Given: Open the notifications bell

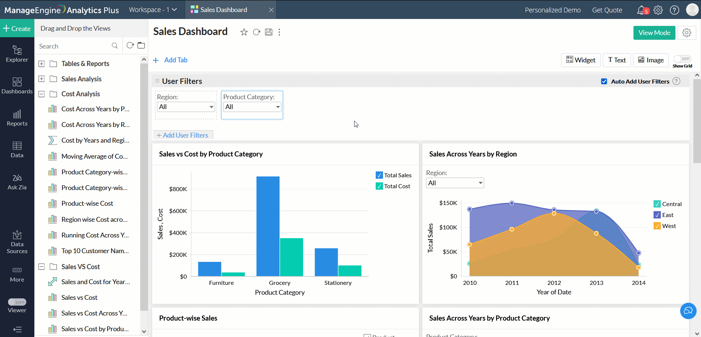Looking at the screenshot, I should click(x=641, y=10).
